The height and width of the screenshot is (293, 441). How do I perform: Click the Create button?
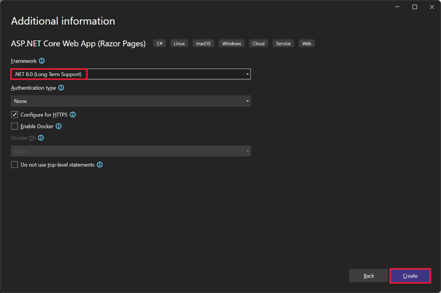[410, 276]
